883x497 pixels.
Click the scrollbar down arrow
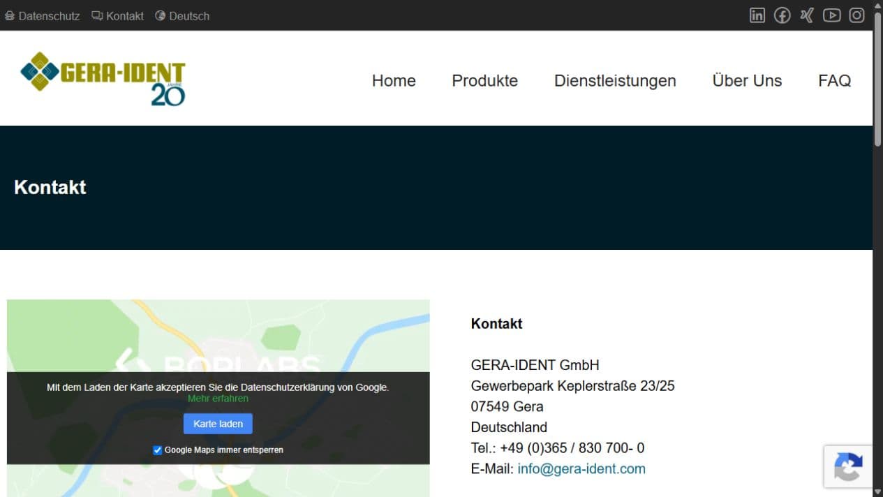pos(878,492)
